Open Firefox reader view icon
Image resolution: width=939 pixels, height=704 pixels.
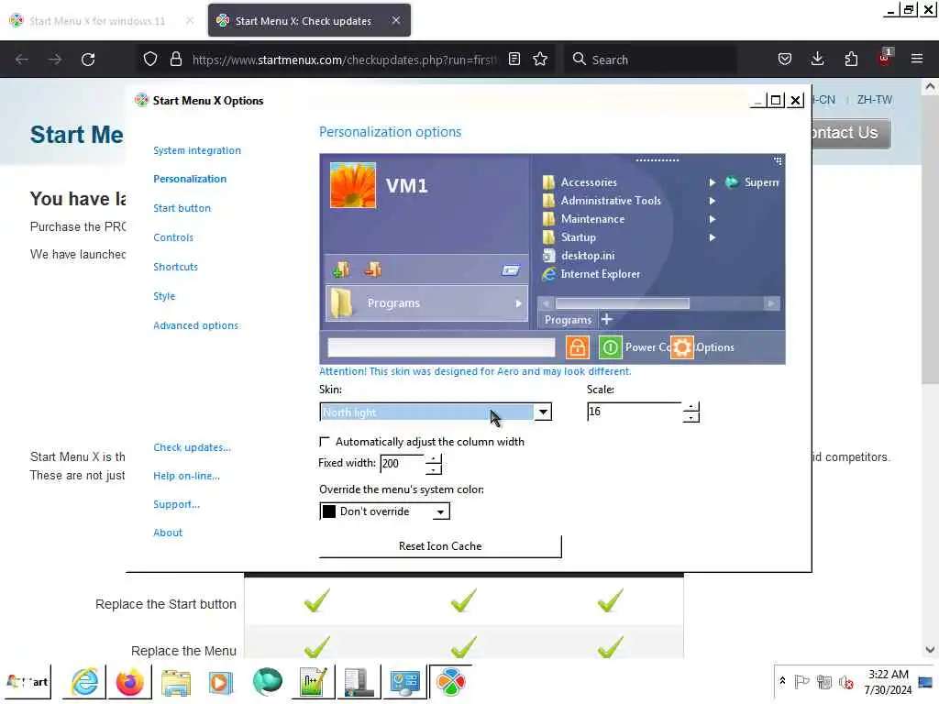(x=514, y=60)
